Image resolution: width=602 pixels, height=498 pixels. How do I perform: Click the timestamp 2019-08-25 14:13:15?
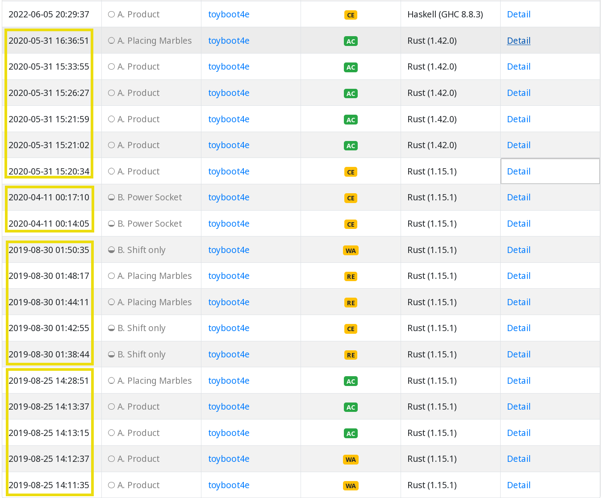point(49,433)
